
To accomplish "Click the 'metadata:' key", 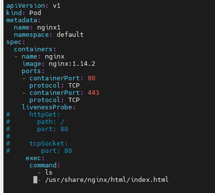I will 23,20.
